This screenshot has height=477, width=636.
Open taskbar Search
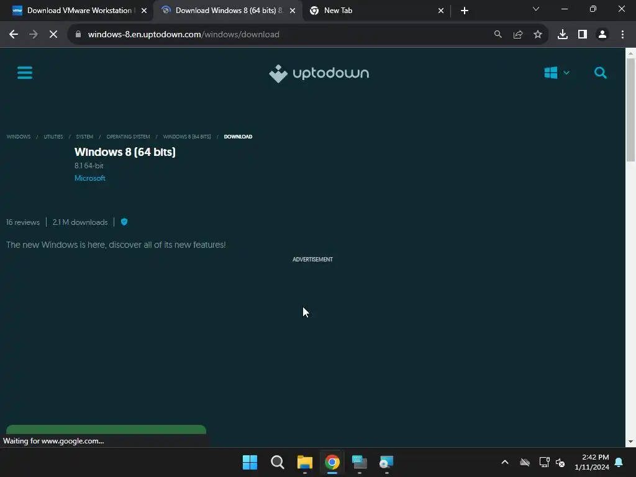pos(278,462)
